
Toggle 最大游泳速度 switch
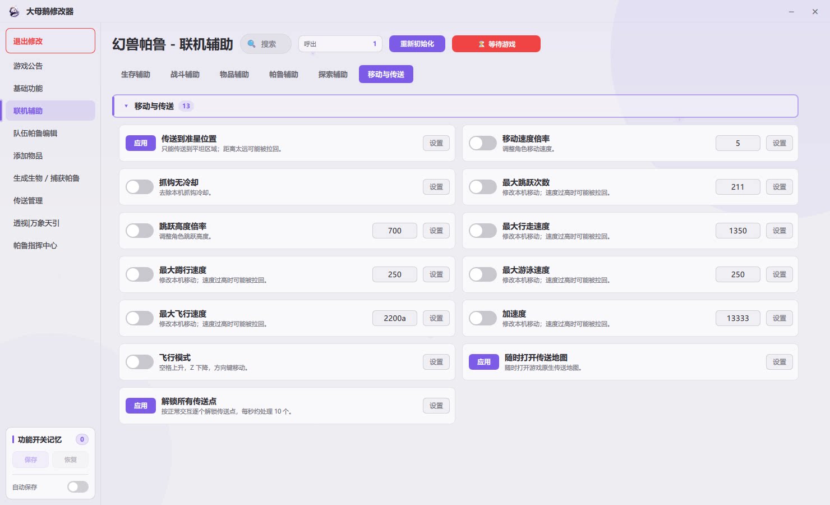pos(483,274)
